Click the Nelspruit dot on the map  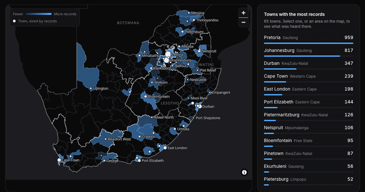tap(199, 51)
